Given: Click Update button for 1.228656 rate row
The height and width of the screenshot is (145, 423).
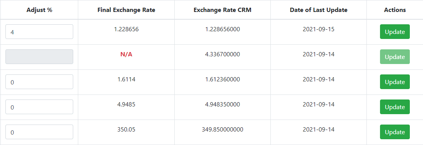Looking at the screenshot, I should tap(395, 32).
